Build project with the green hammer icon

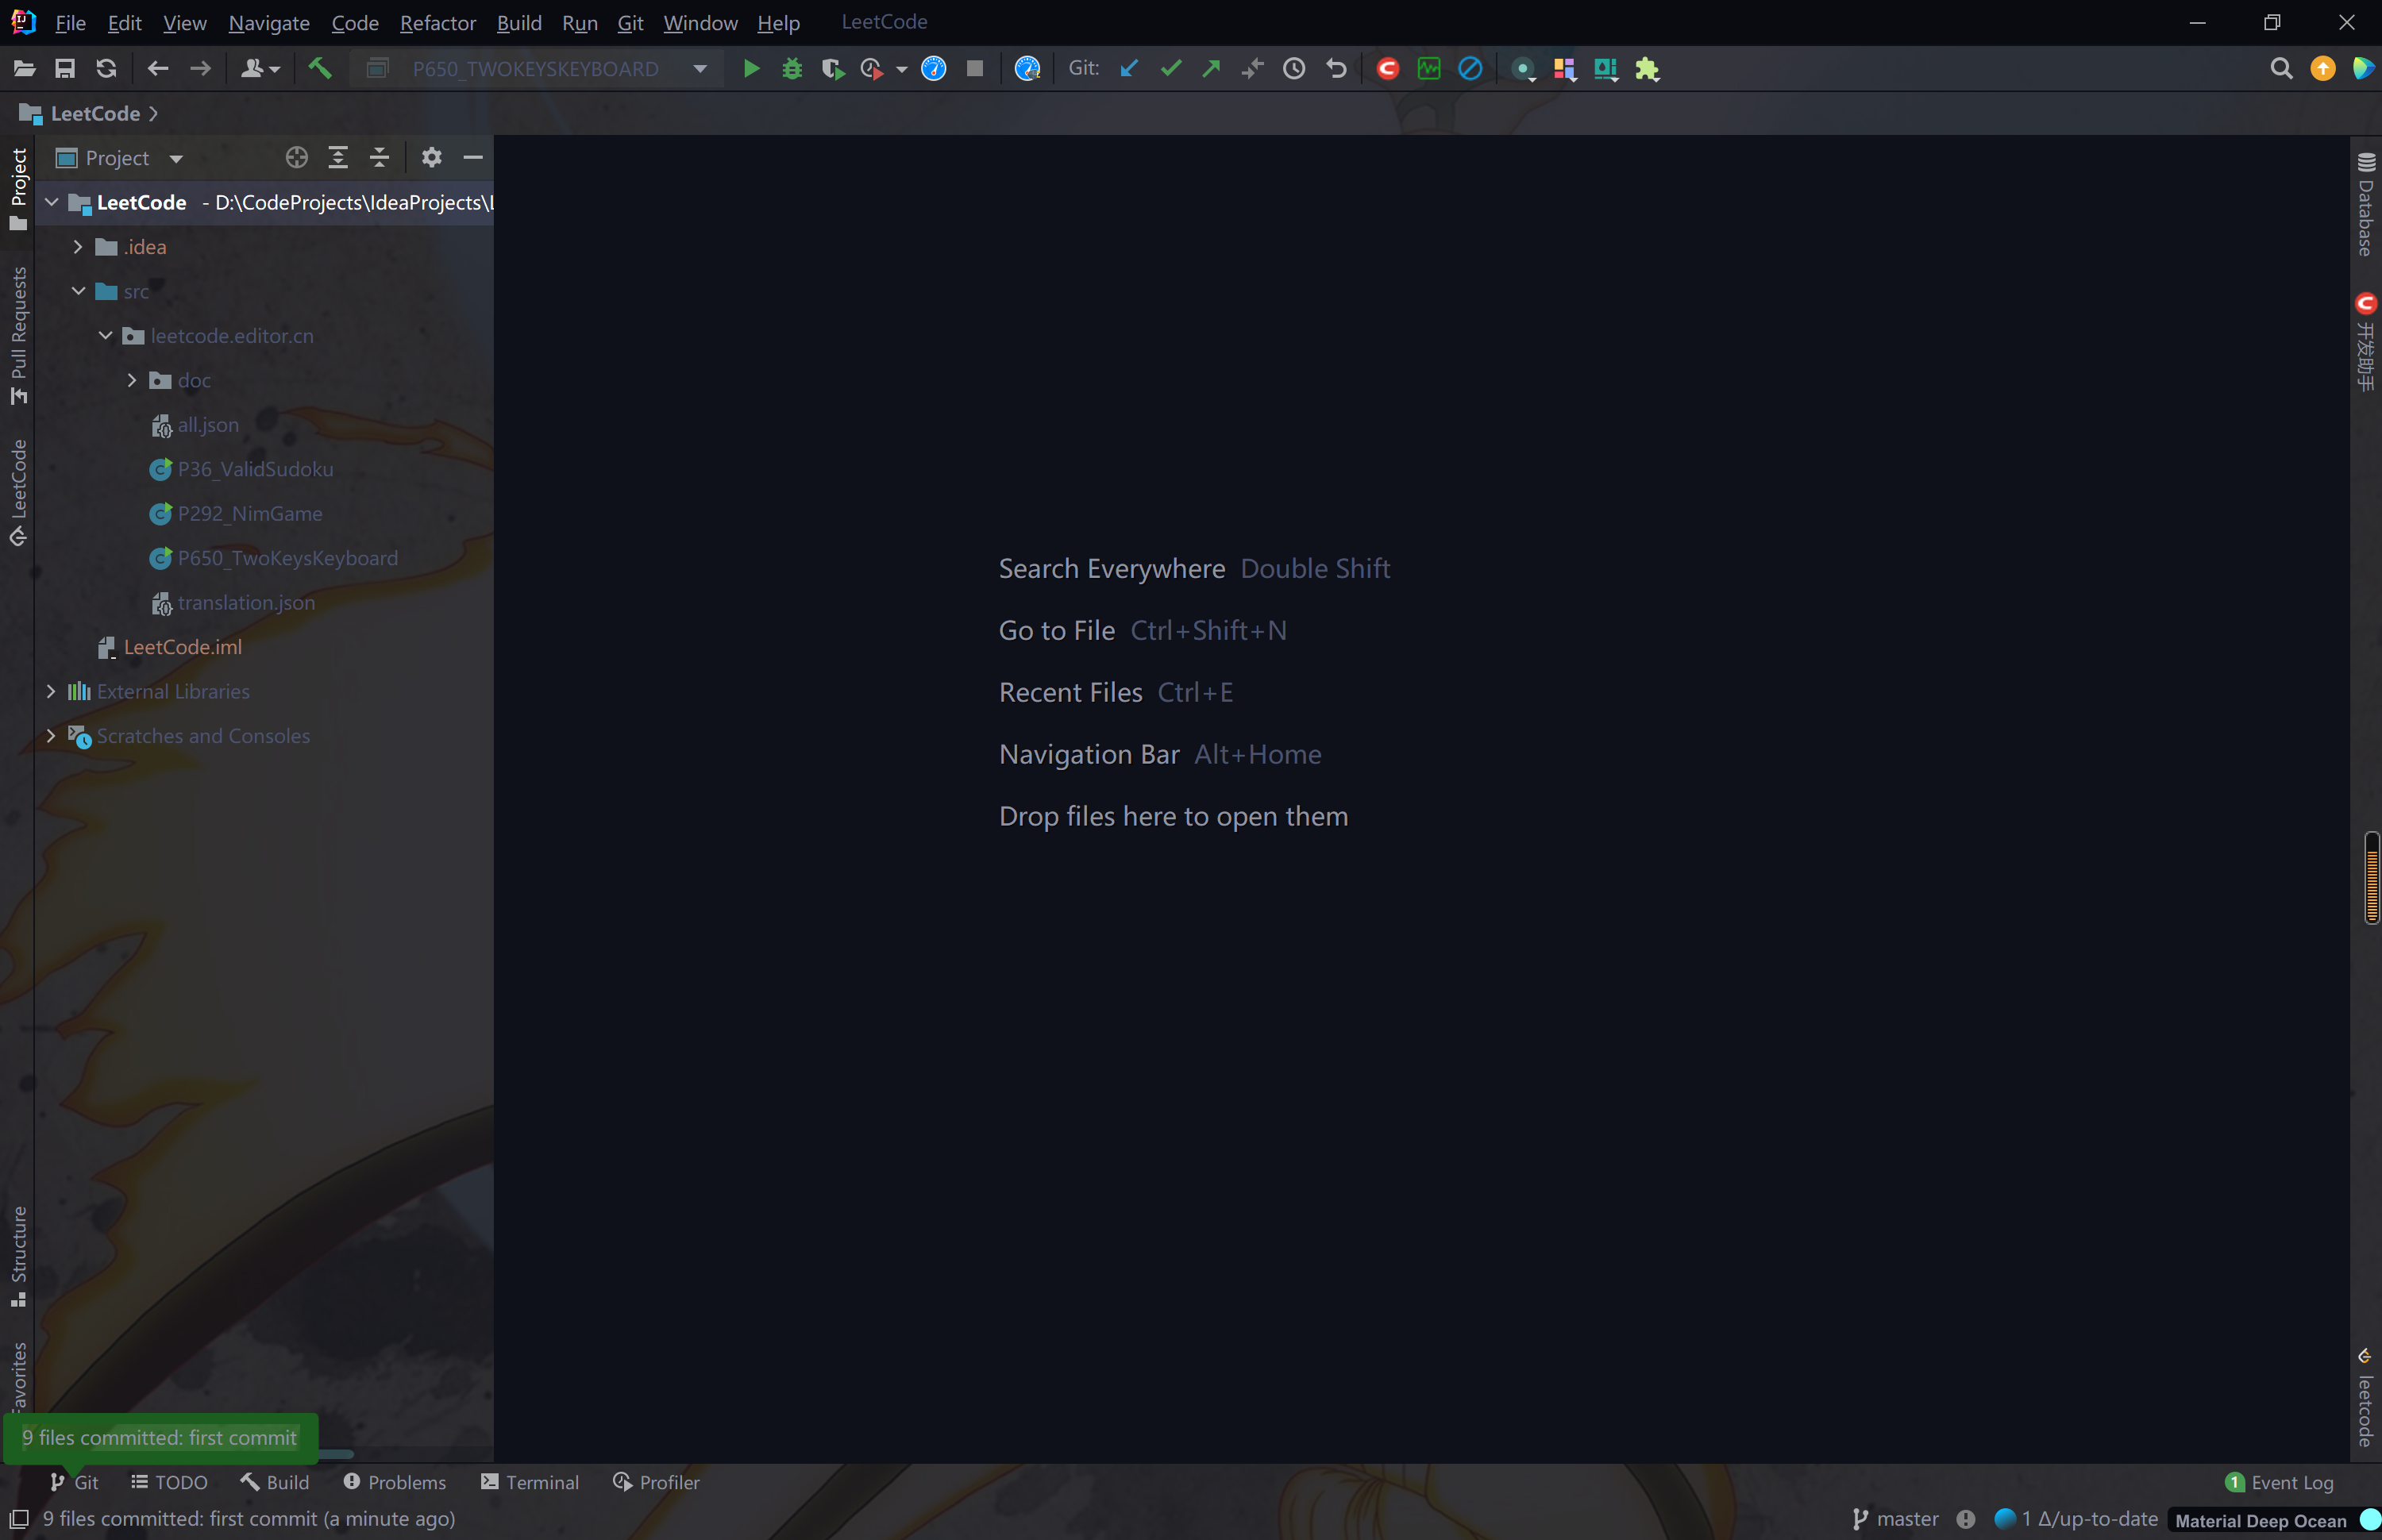tap(319, 68)
